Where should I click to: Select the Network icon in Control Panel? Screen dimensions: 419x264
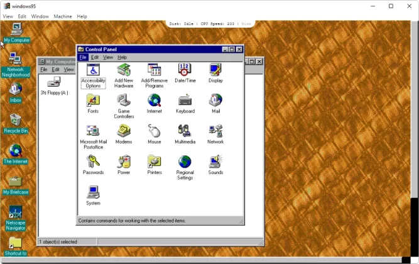pyautogui.click(x=215, y=131)
